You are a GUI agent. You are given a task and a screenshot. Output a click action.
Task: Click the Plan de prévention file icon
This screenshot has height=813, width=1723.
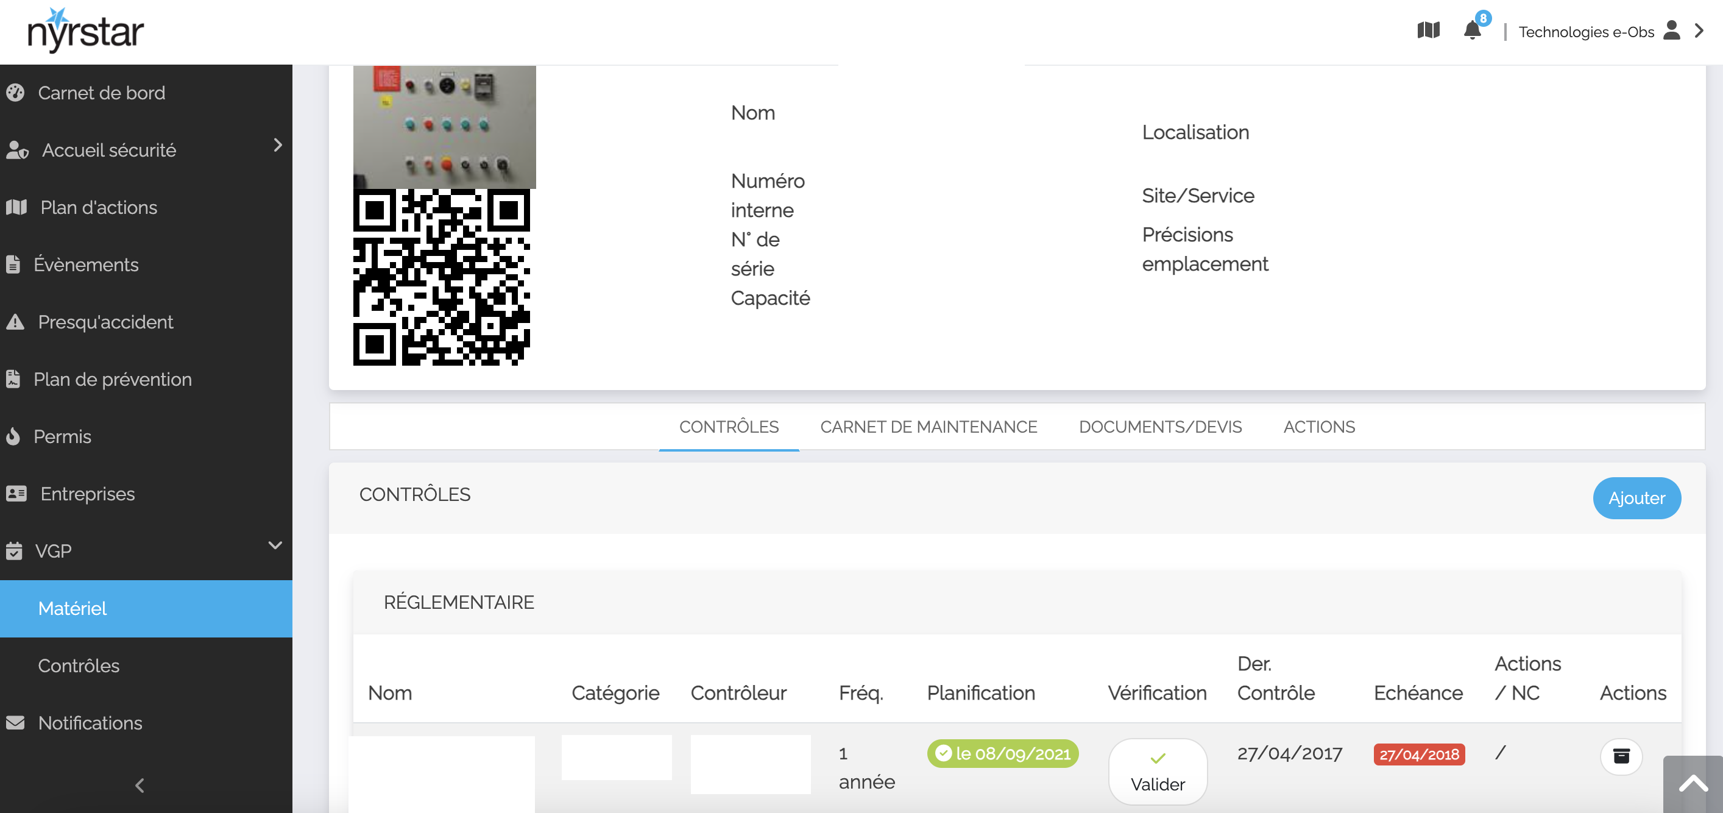coord(13,378)
